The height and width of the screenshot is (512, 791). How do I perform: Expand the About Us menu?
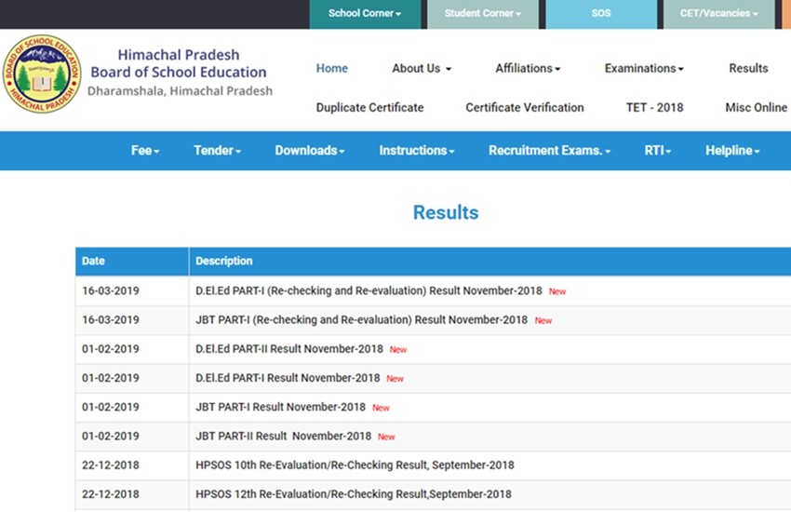pyautogui.click(x=421, y=68)
